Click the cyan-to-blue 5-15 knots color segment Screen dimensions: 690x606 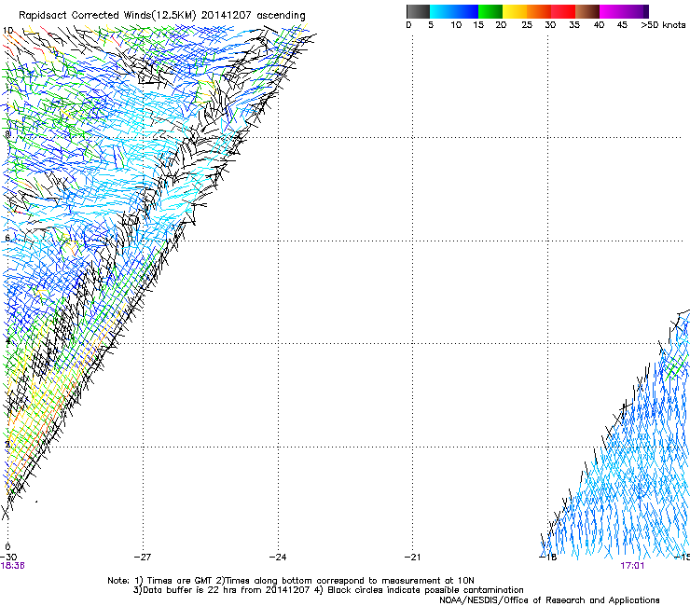[x=454, y=11]
